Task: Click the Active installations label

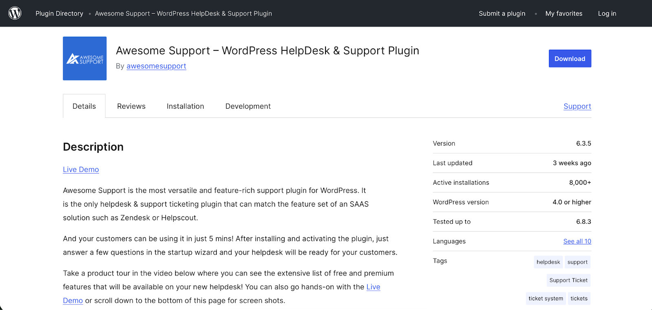Action: point(461,183)
